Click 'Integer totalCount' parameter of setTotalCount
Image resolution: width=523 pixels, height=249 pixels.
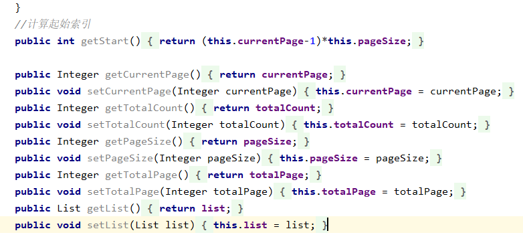click(x=225, y=124)
